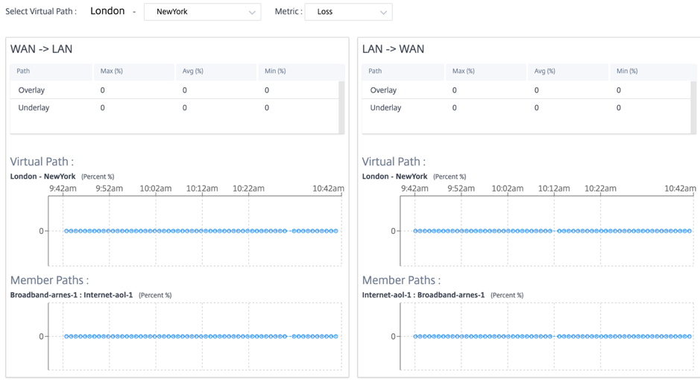
Task: Click 10:12am tick on WAN -> LAN chart
Action: point(202,189)
